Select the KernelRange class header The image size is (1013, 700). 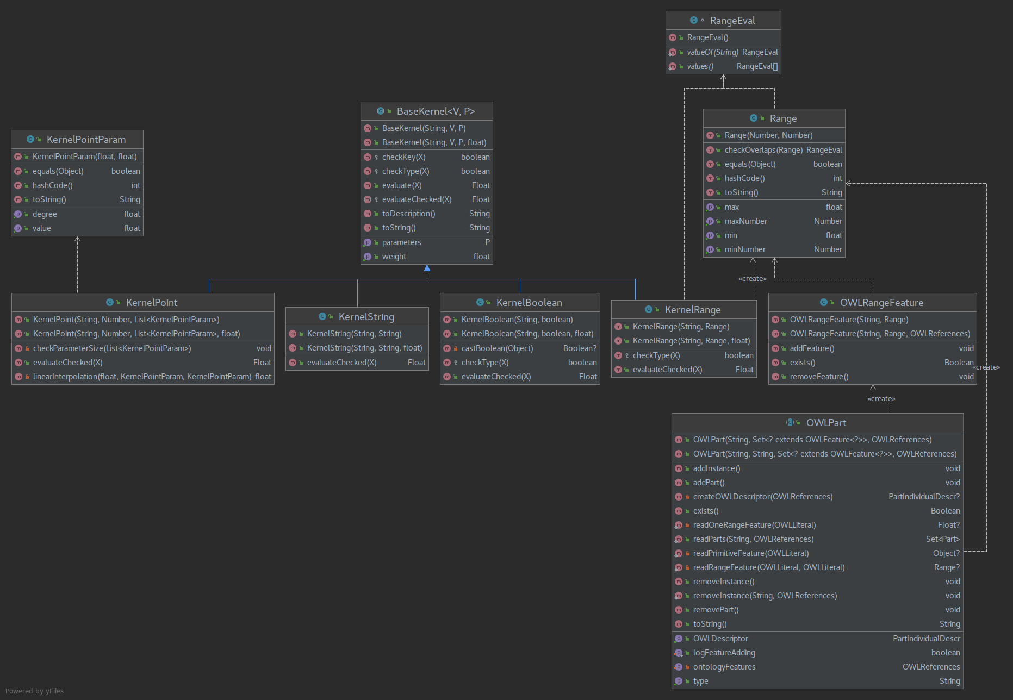click(692, 310)
